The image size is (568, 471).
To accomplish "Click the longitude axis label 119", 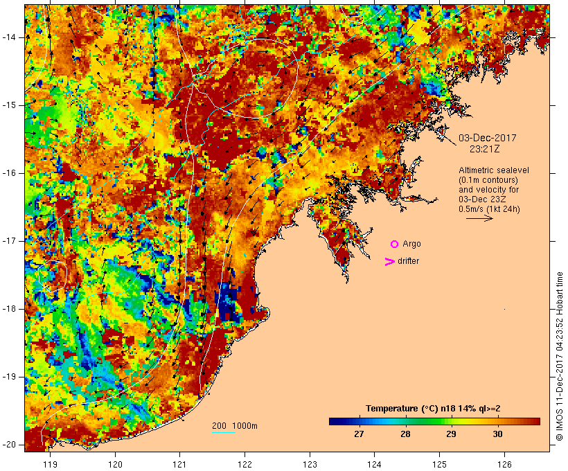I will click(50, 464).
